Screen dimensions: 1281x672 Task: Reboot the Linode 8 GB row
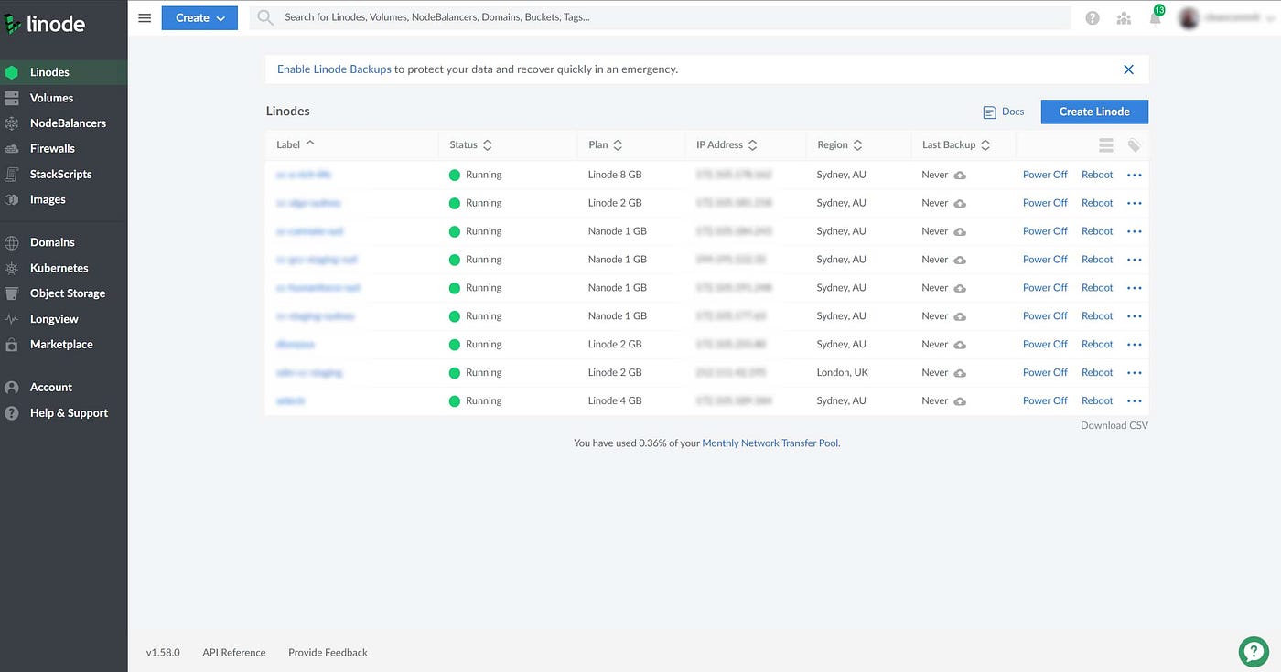pos(1097,175)
